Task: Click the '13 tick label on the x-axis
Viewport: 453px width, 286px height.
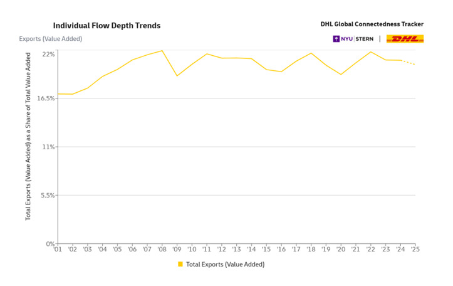Action: [x=236, y=250]
